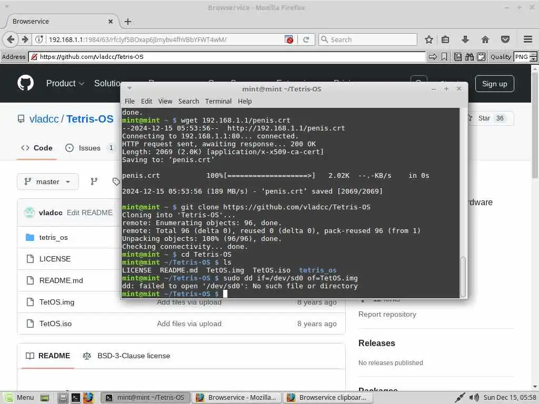The width and height of the screenshot is (539, 404).
Task: Adjust Quality PNG stepper arrows
Action: [533, 57]
